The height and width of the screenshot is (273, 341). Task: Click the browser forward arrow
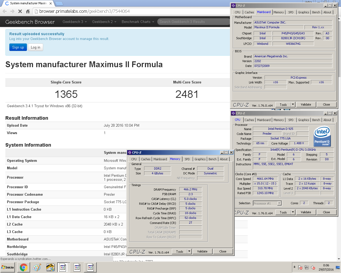[x=12, y=11]
